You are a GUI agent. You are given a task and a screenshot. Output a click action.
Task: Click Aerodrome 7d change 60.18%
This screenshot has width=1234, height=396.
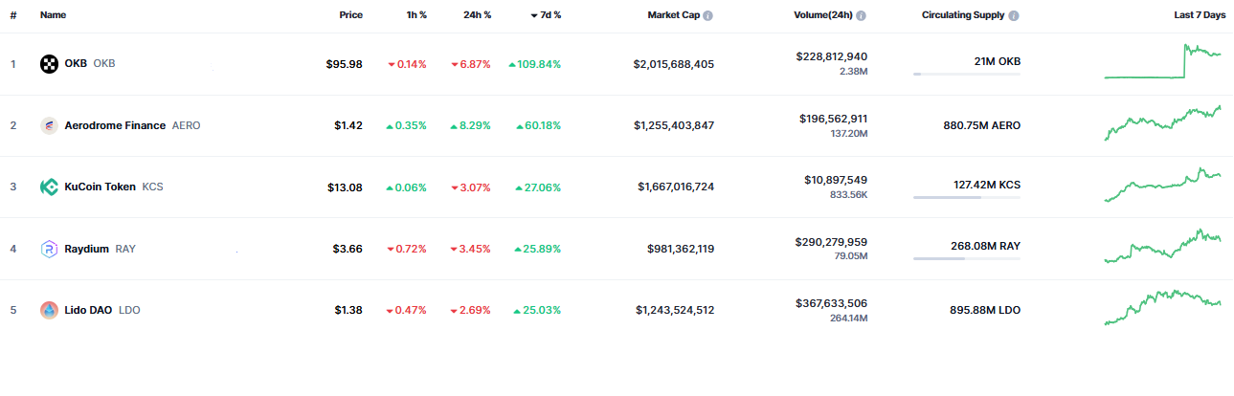click(539, 125)
